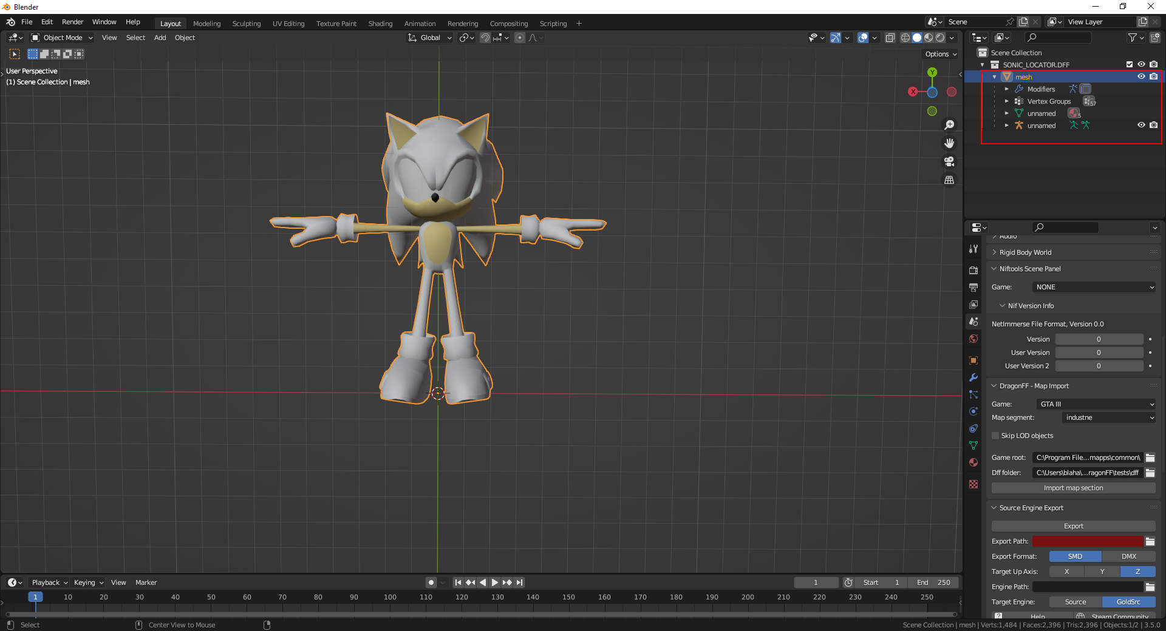Open the Render menu
The width and height of the screenshot is (1166, 631).
(72, 22)
